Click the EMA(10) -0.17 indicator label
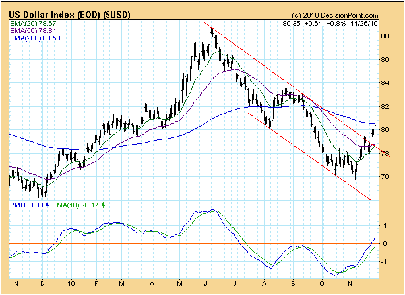The image size is (405, 295). [x=76, y=205]
